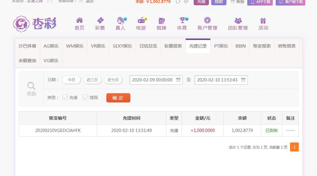317x176 pixels.
Task: Click the balance cell 1,002.8779
Action: pos(242,130)
